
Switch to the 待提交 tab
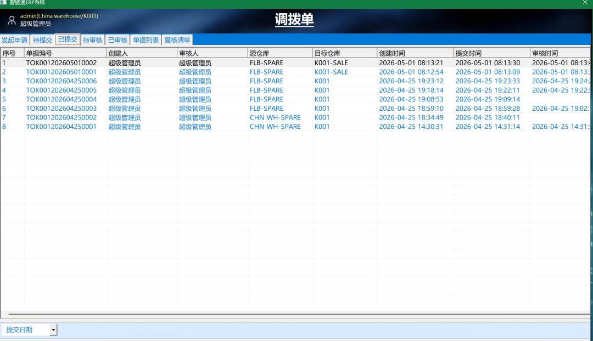click(x=42, y=40)
